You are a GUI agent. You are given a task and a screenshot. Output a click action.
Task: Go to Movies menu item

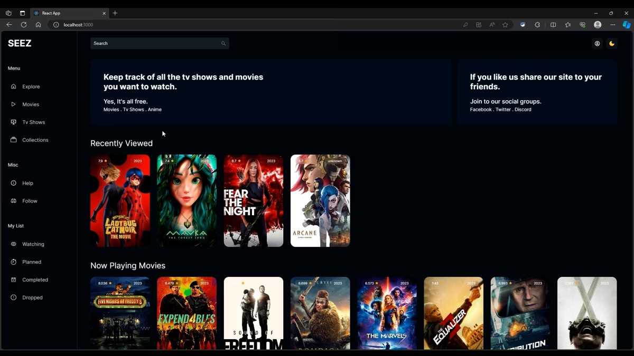(31, 104)
